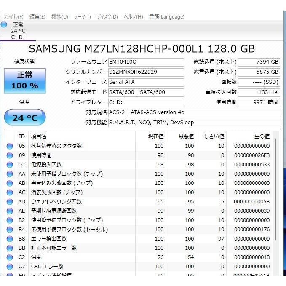
Task: Select the 使用時間 attribute row in the list
Action: coord(138,155)
